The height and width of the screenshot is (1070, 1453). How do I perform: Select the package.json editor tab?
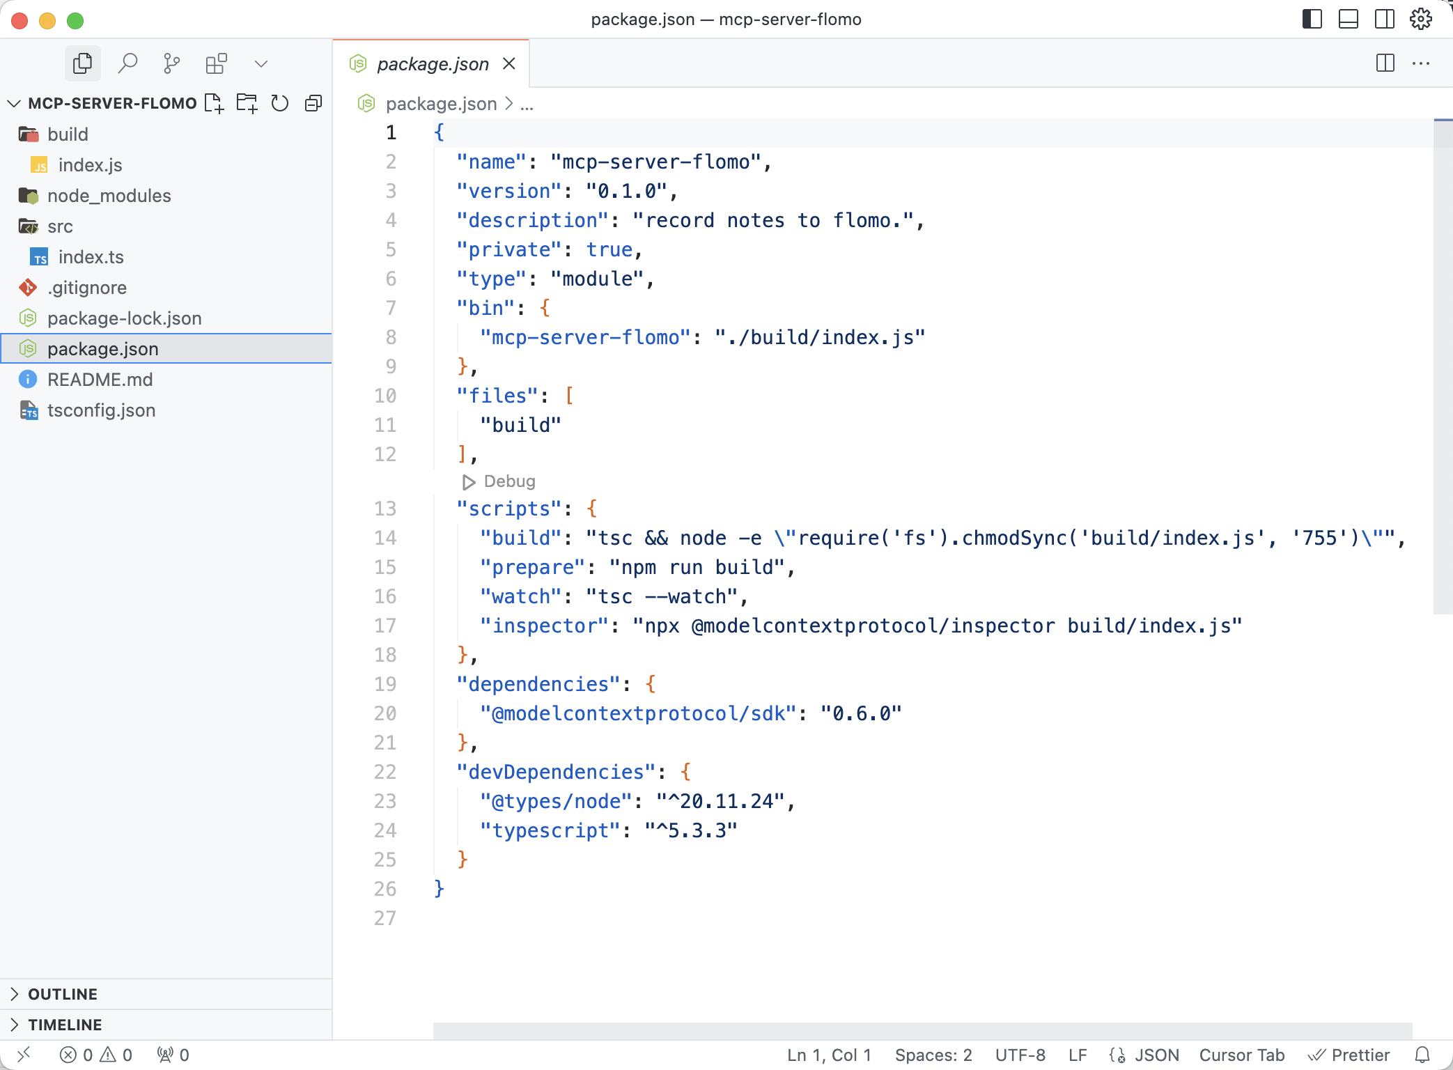[x=432, y=63]
